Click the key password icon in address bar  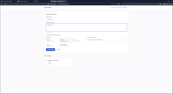tap(114, 4)
